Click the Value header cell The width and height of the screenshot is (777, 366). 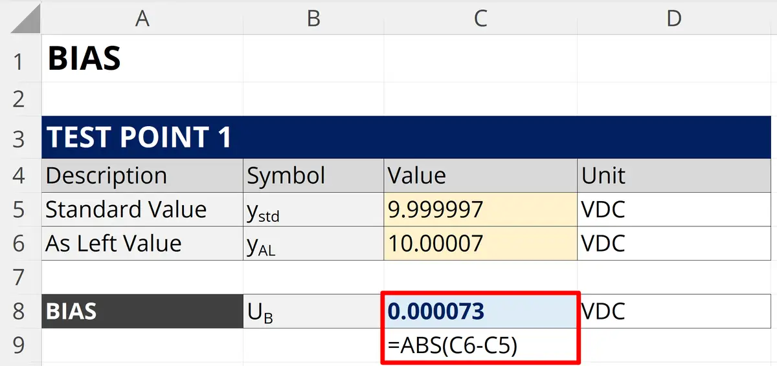click(480, 175)
